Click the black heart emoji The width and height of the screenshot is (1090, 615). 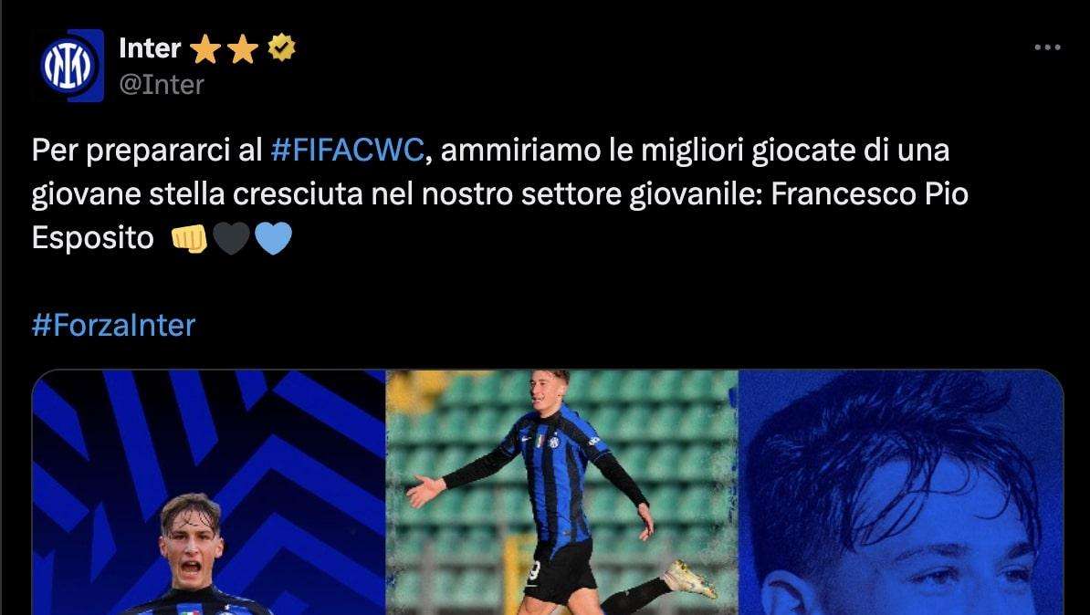(x=231, y=238)
